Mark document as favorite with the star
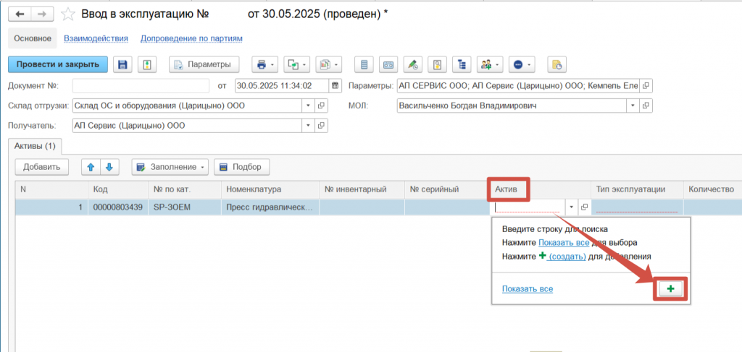This screenshot has height=352, width=742. tap(67, 14)
